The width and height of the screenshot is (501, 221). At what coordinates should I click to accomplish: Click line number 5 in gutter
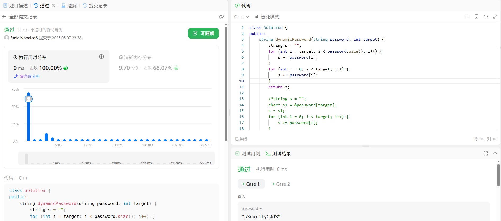(243, 51)
